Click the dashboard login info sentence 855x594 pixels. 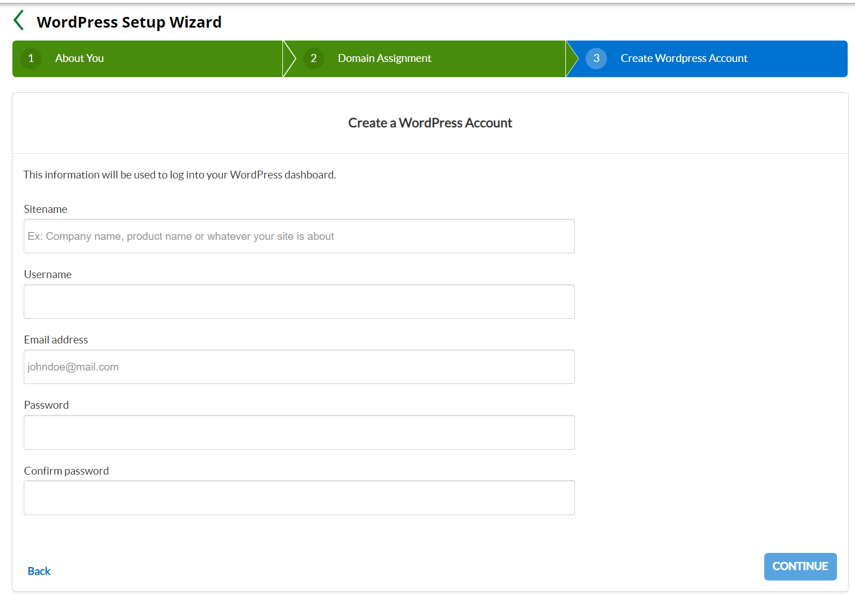pyautogui.click(x=180, y=175)
